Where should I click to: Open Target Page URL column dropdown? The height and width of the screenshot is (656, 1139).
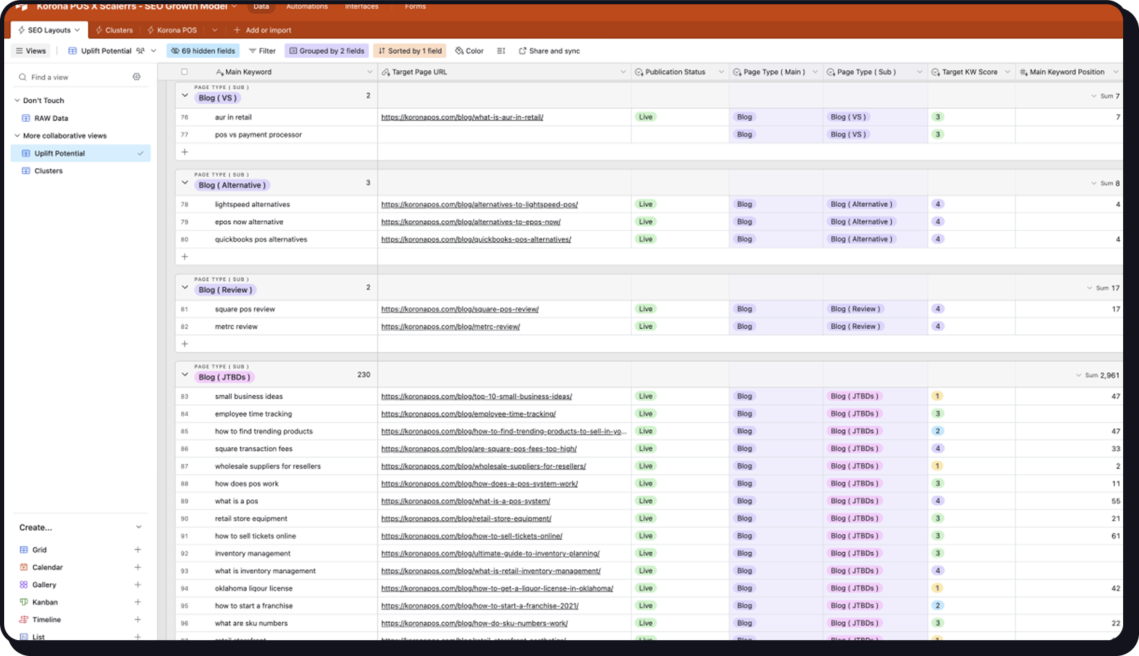coord(623,72)
